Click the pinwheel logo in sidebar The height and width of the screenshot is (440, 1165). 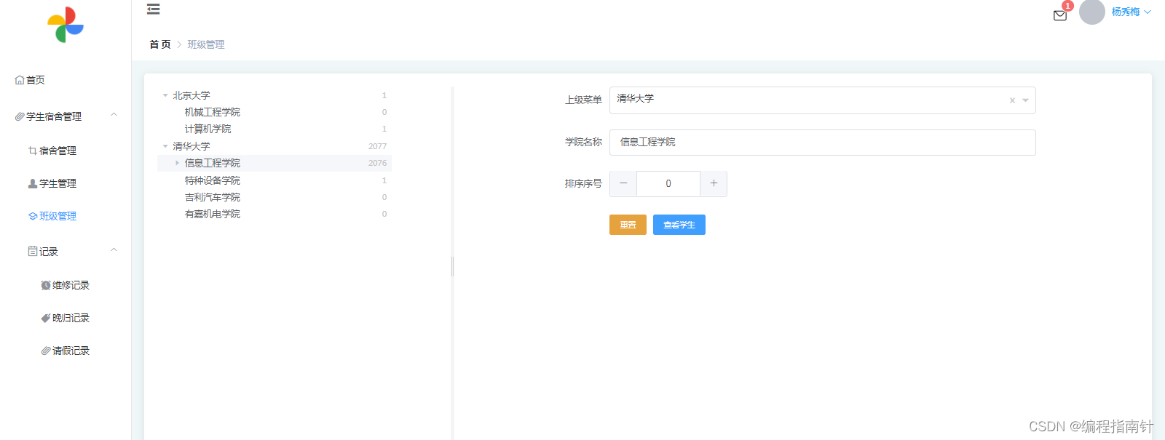click(x=66, y=25)
